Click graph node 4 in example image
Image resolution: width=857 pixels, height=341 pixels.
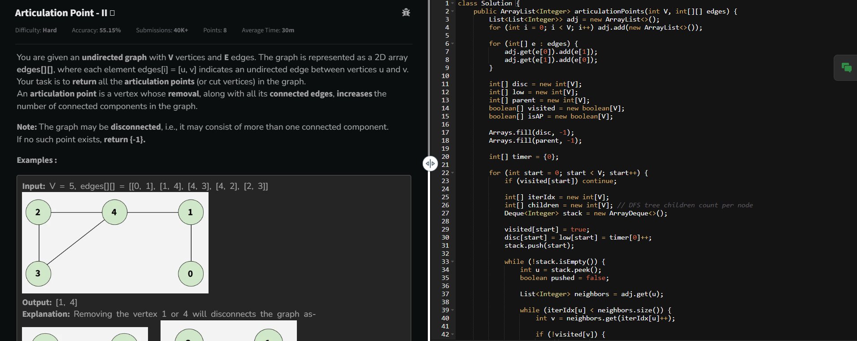[x=114, y=212]
